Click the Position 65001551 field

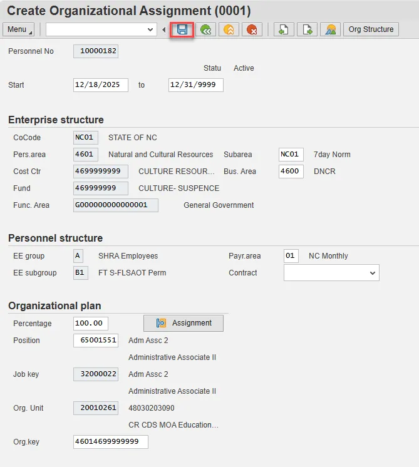[95, 341]
